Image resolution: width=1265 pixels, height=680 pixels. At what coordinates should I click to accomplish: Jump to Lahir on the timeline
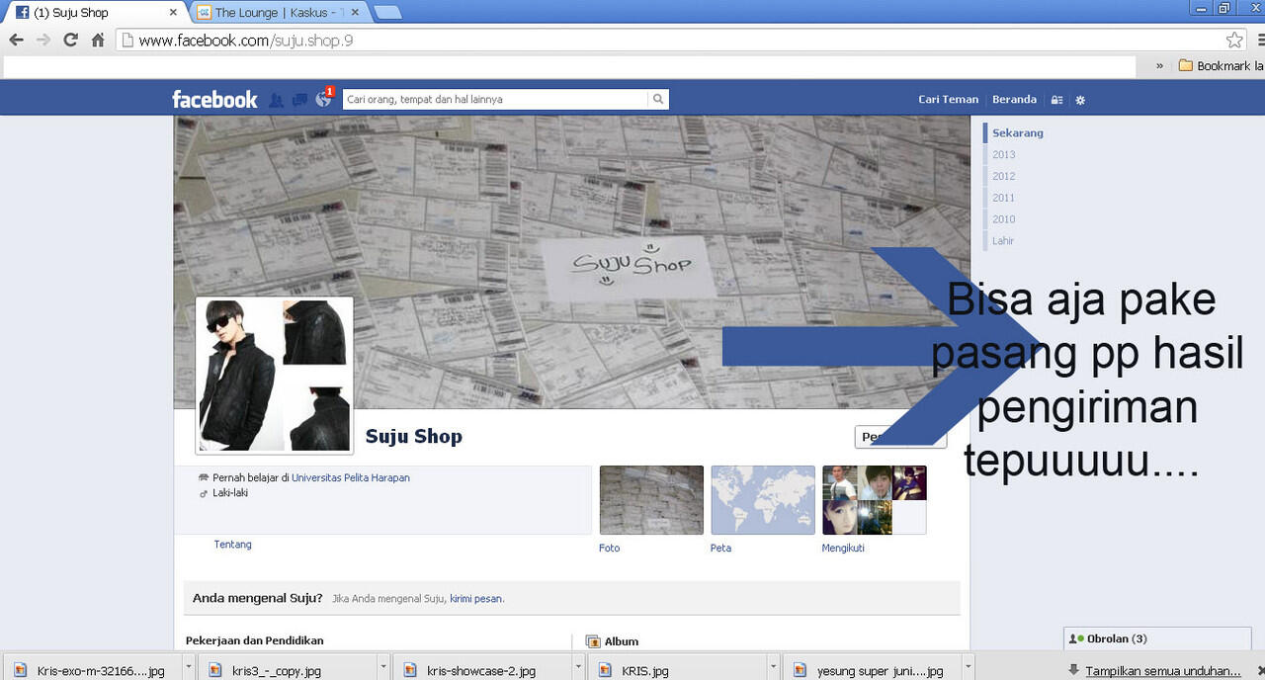(x=1003, y=241)
